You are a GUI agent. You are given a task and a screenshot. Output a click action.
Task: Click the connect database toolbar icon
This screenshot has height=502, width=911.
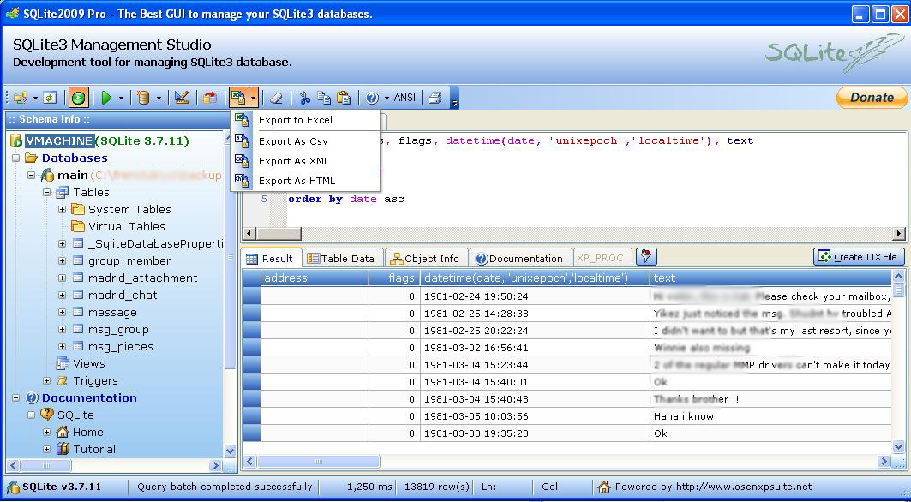(x=21, y=98)
